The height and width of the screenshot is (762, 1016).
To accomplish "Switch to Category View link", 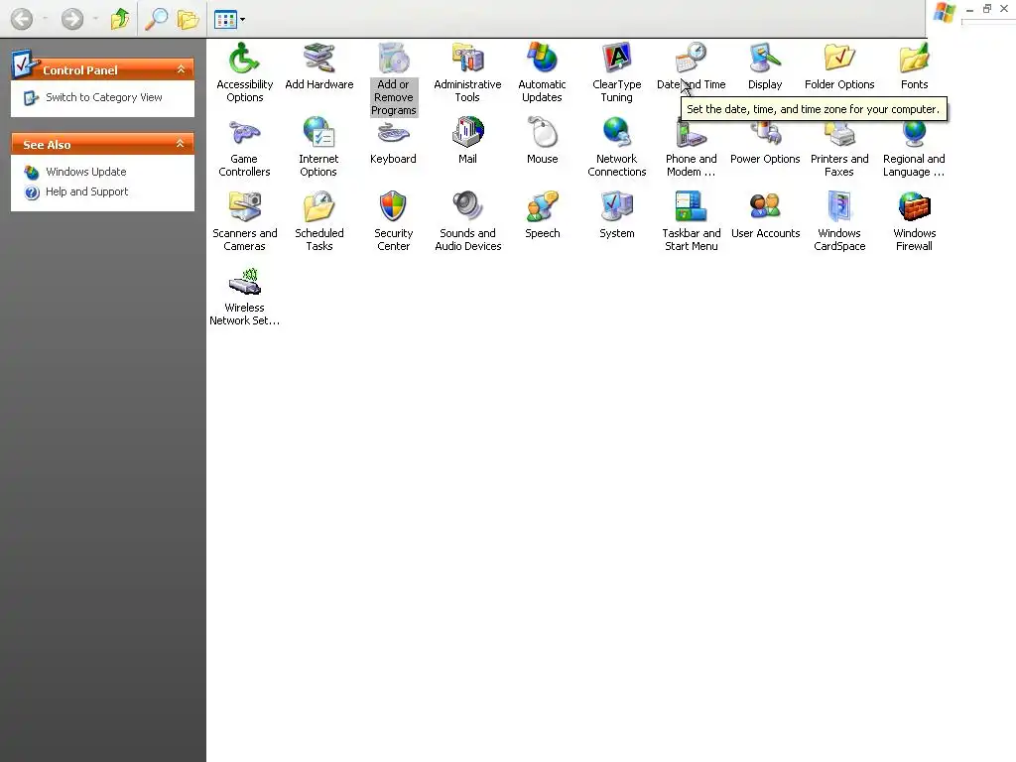I will (x=103, y=97).
